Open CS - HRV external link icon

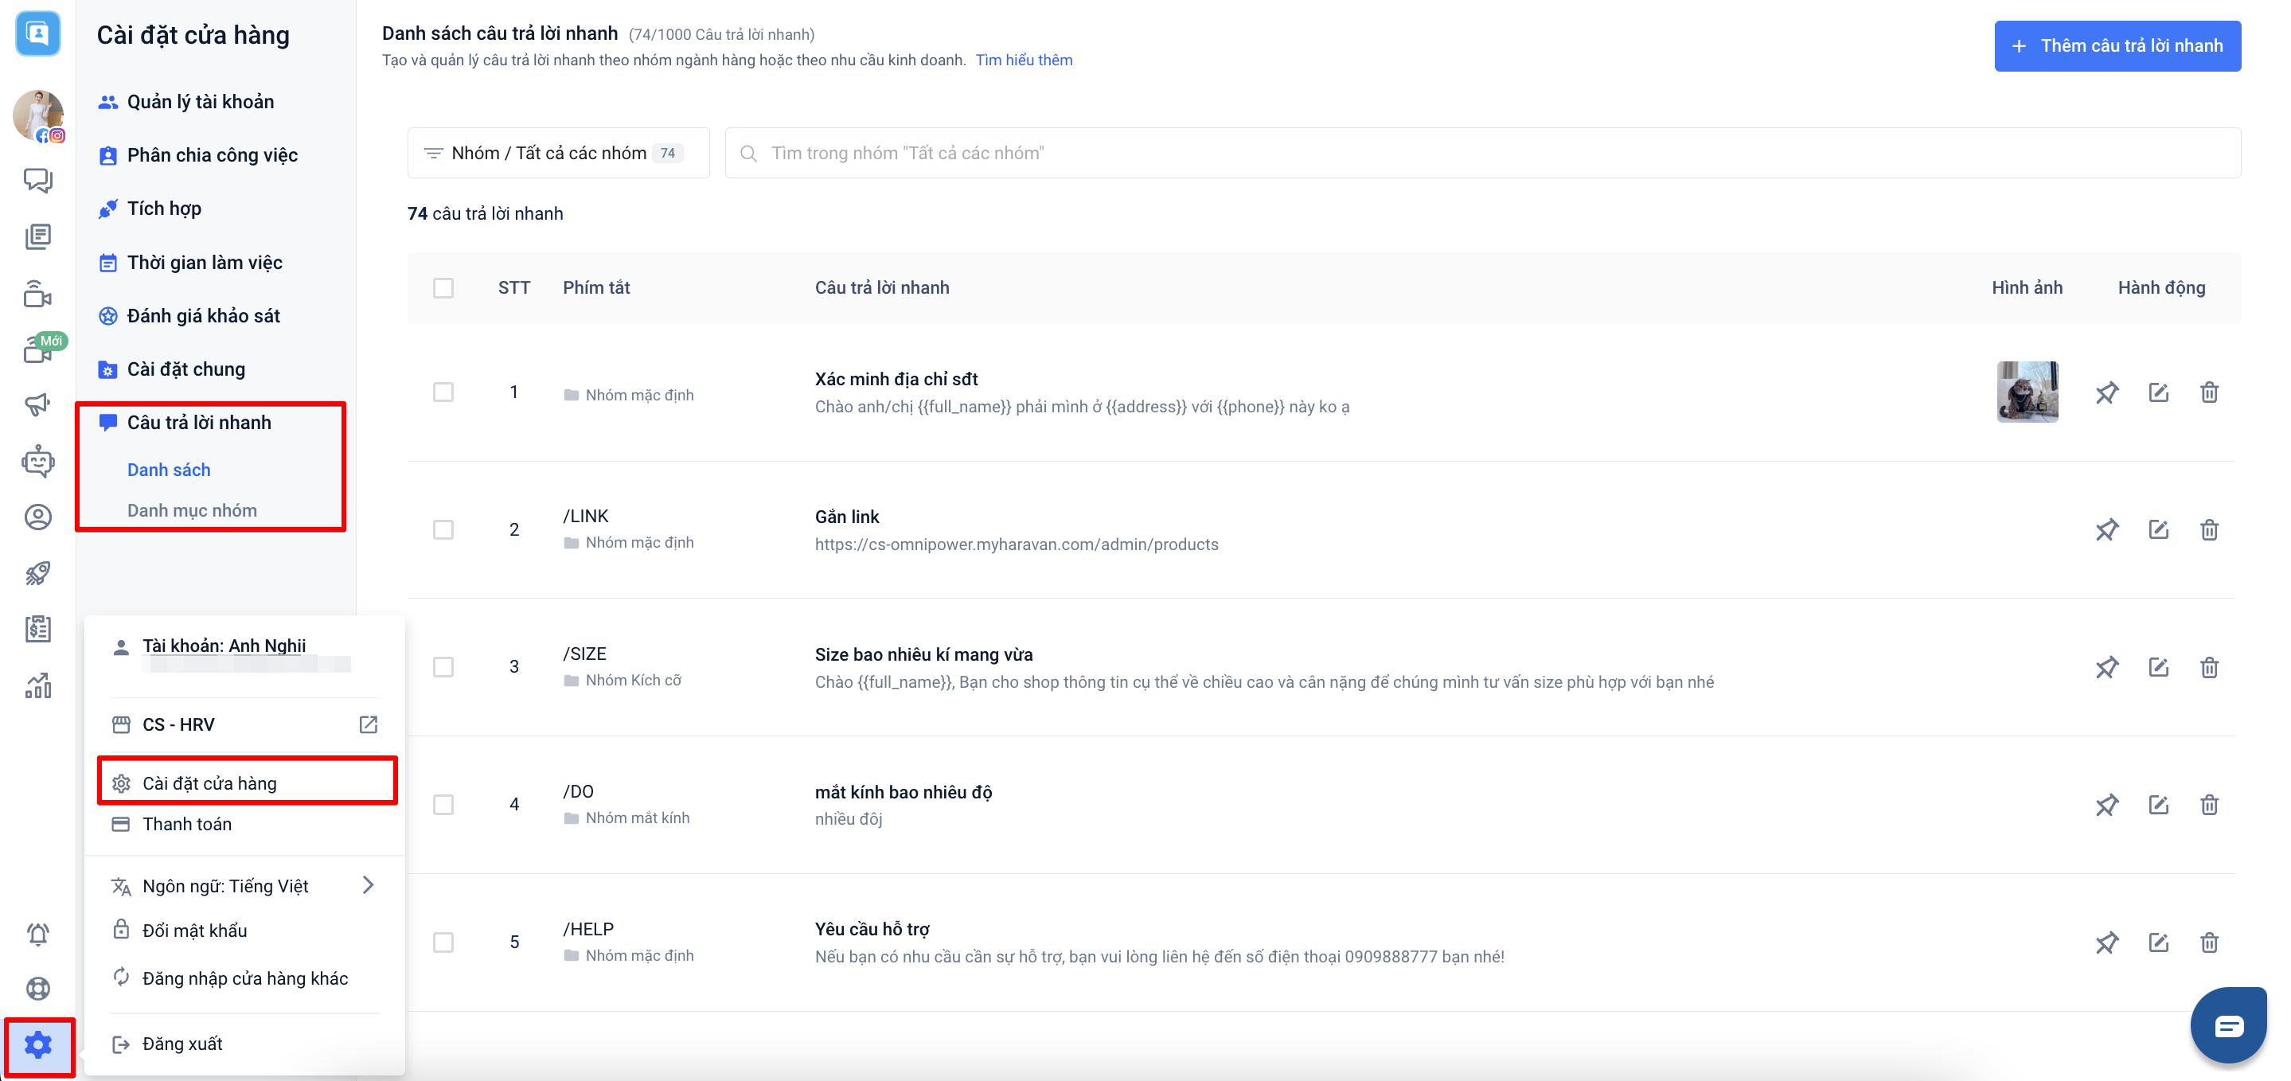pyautogui.click(x=369, y=724)
